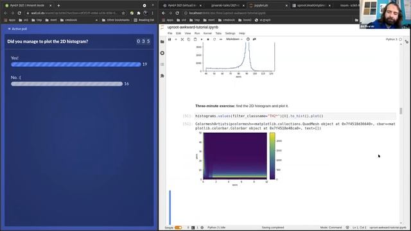Open the File menu in JupyterLab
Viewport: 411px width, 231px height.
(170, 33)
